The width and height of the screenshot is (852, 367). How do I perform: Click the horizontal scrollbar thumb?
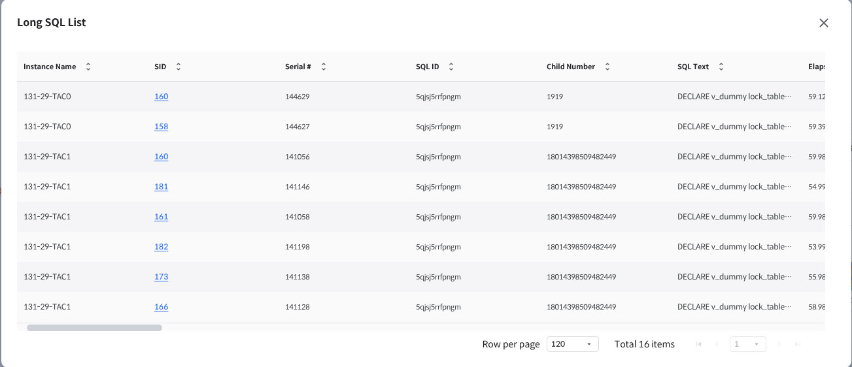94,328
